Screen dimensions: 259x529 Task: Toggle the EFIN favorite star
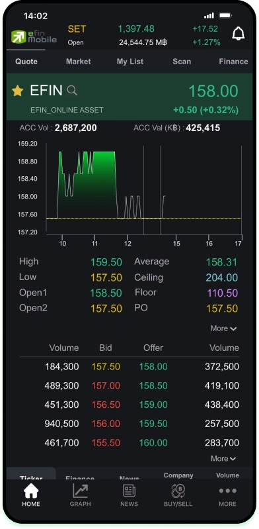click(18, 91)
